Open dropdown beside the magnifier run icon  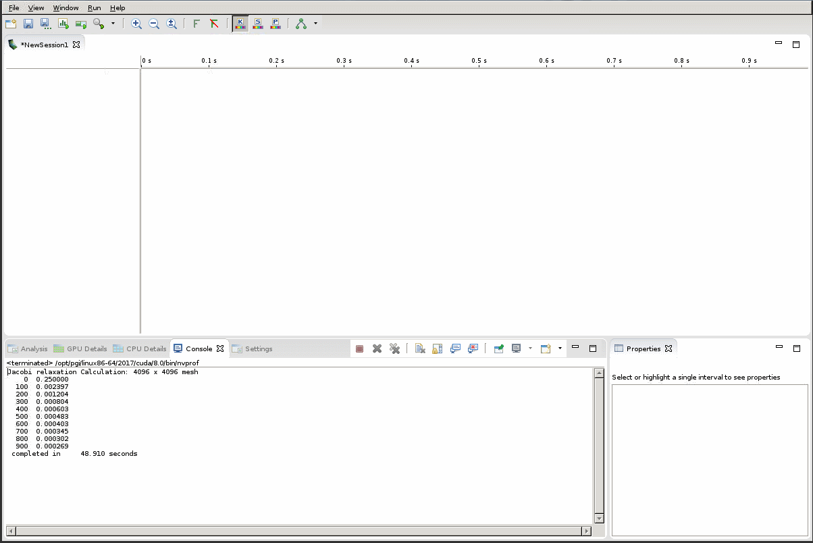pos(113,24)
